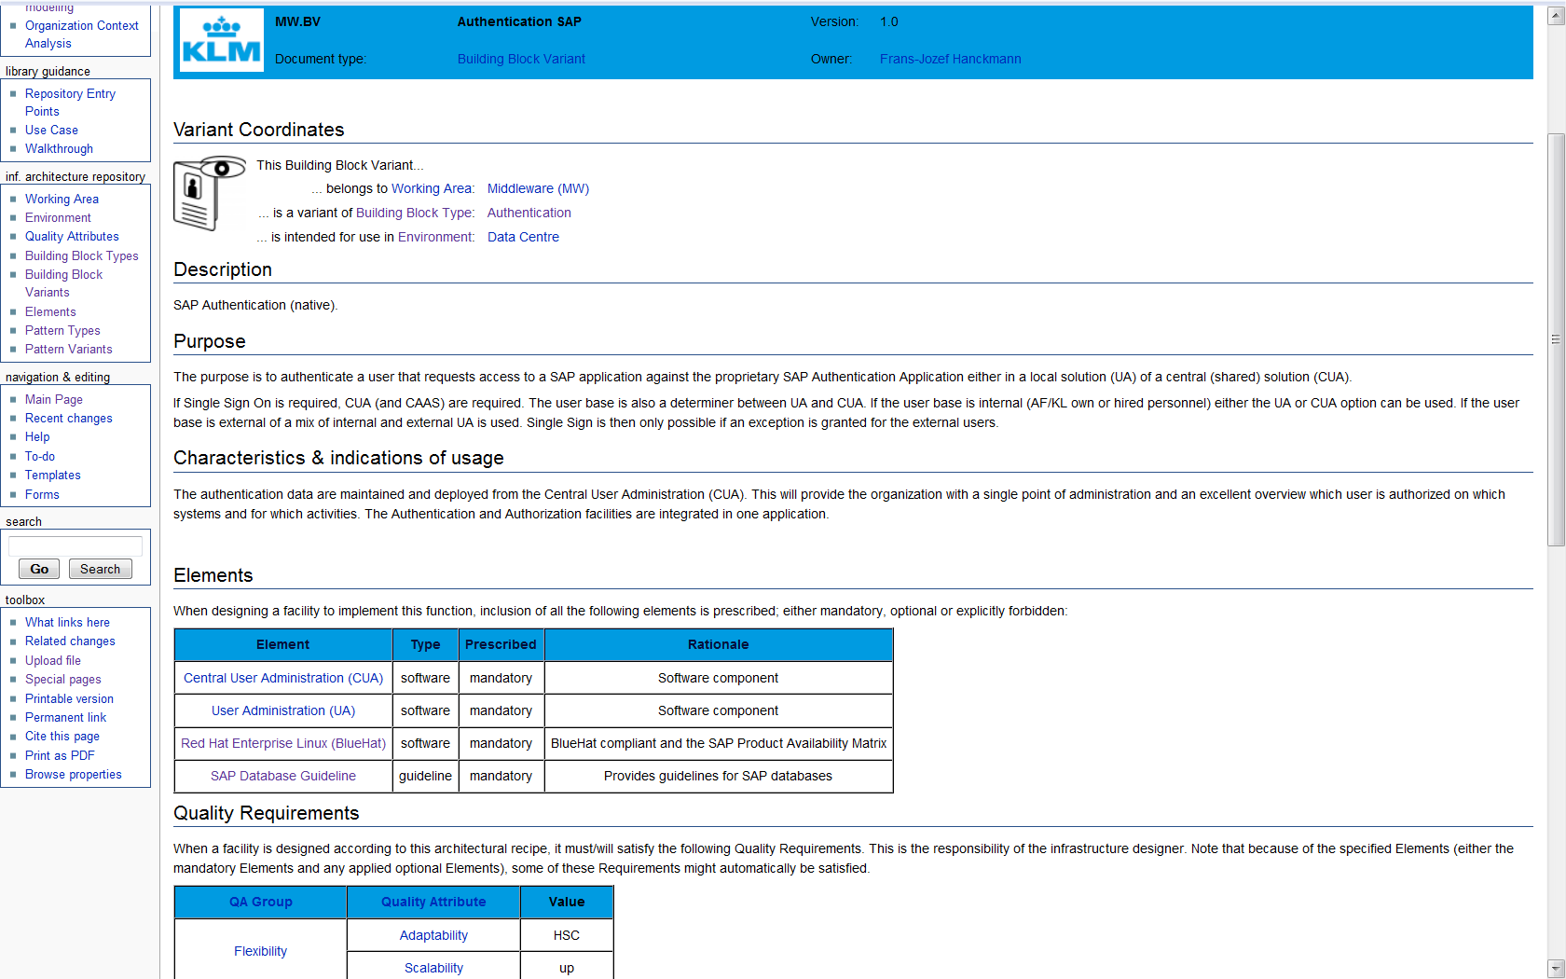Open Related changes in toolbox
This screenshot has height=979, width=1566.
click(70, 641)
